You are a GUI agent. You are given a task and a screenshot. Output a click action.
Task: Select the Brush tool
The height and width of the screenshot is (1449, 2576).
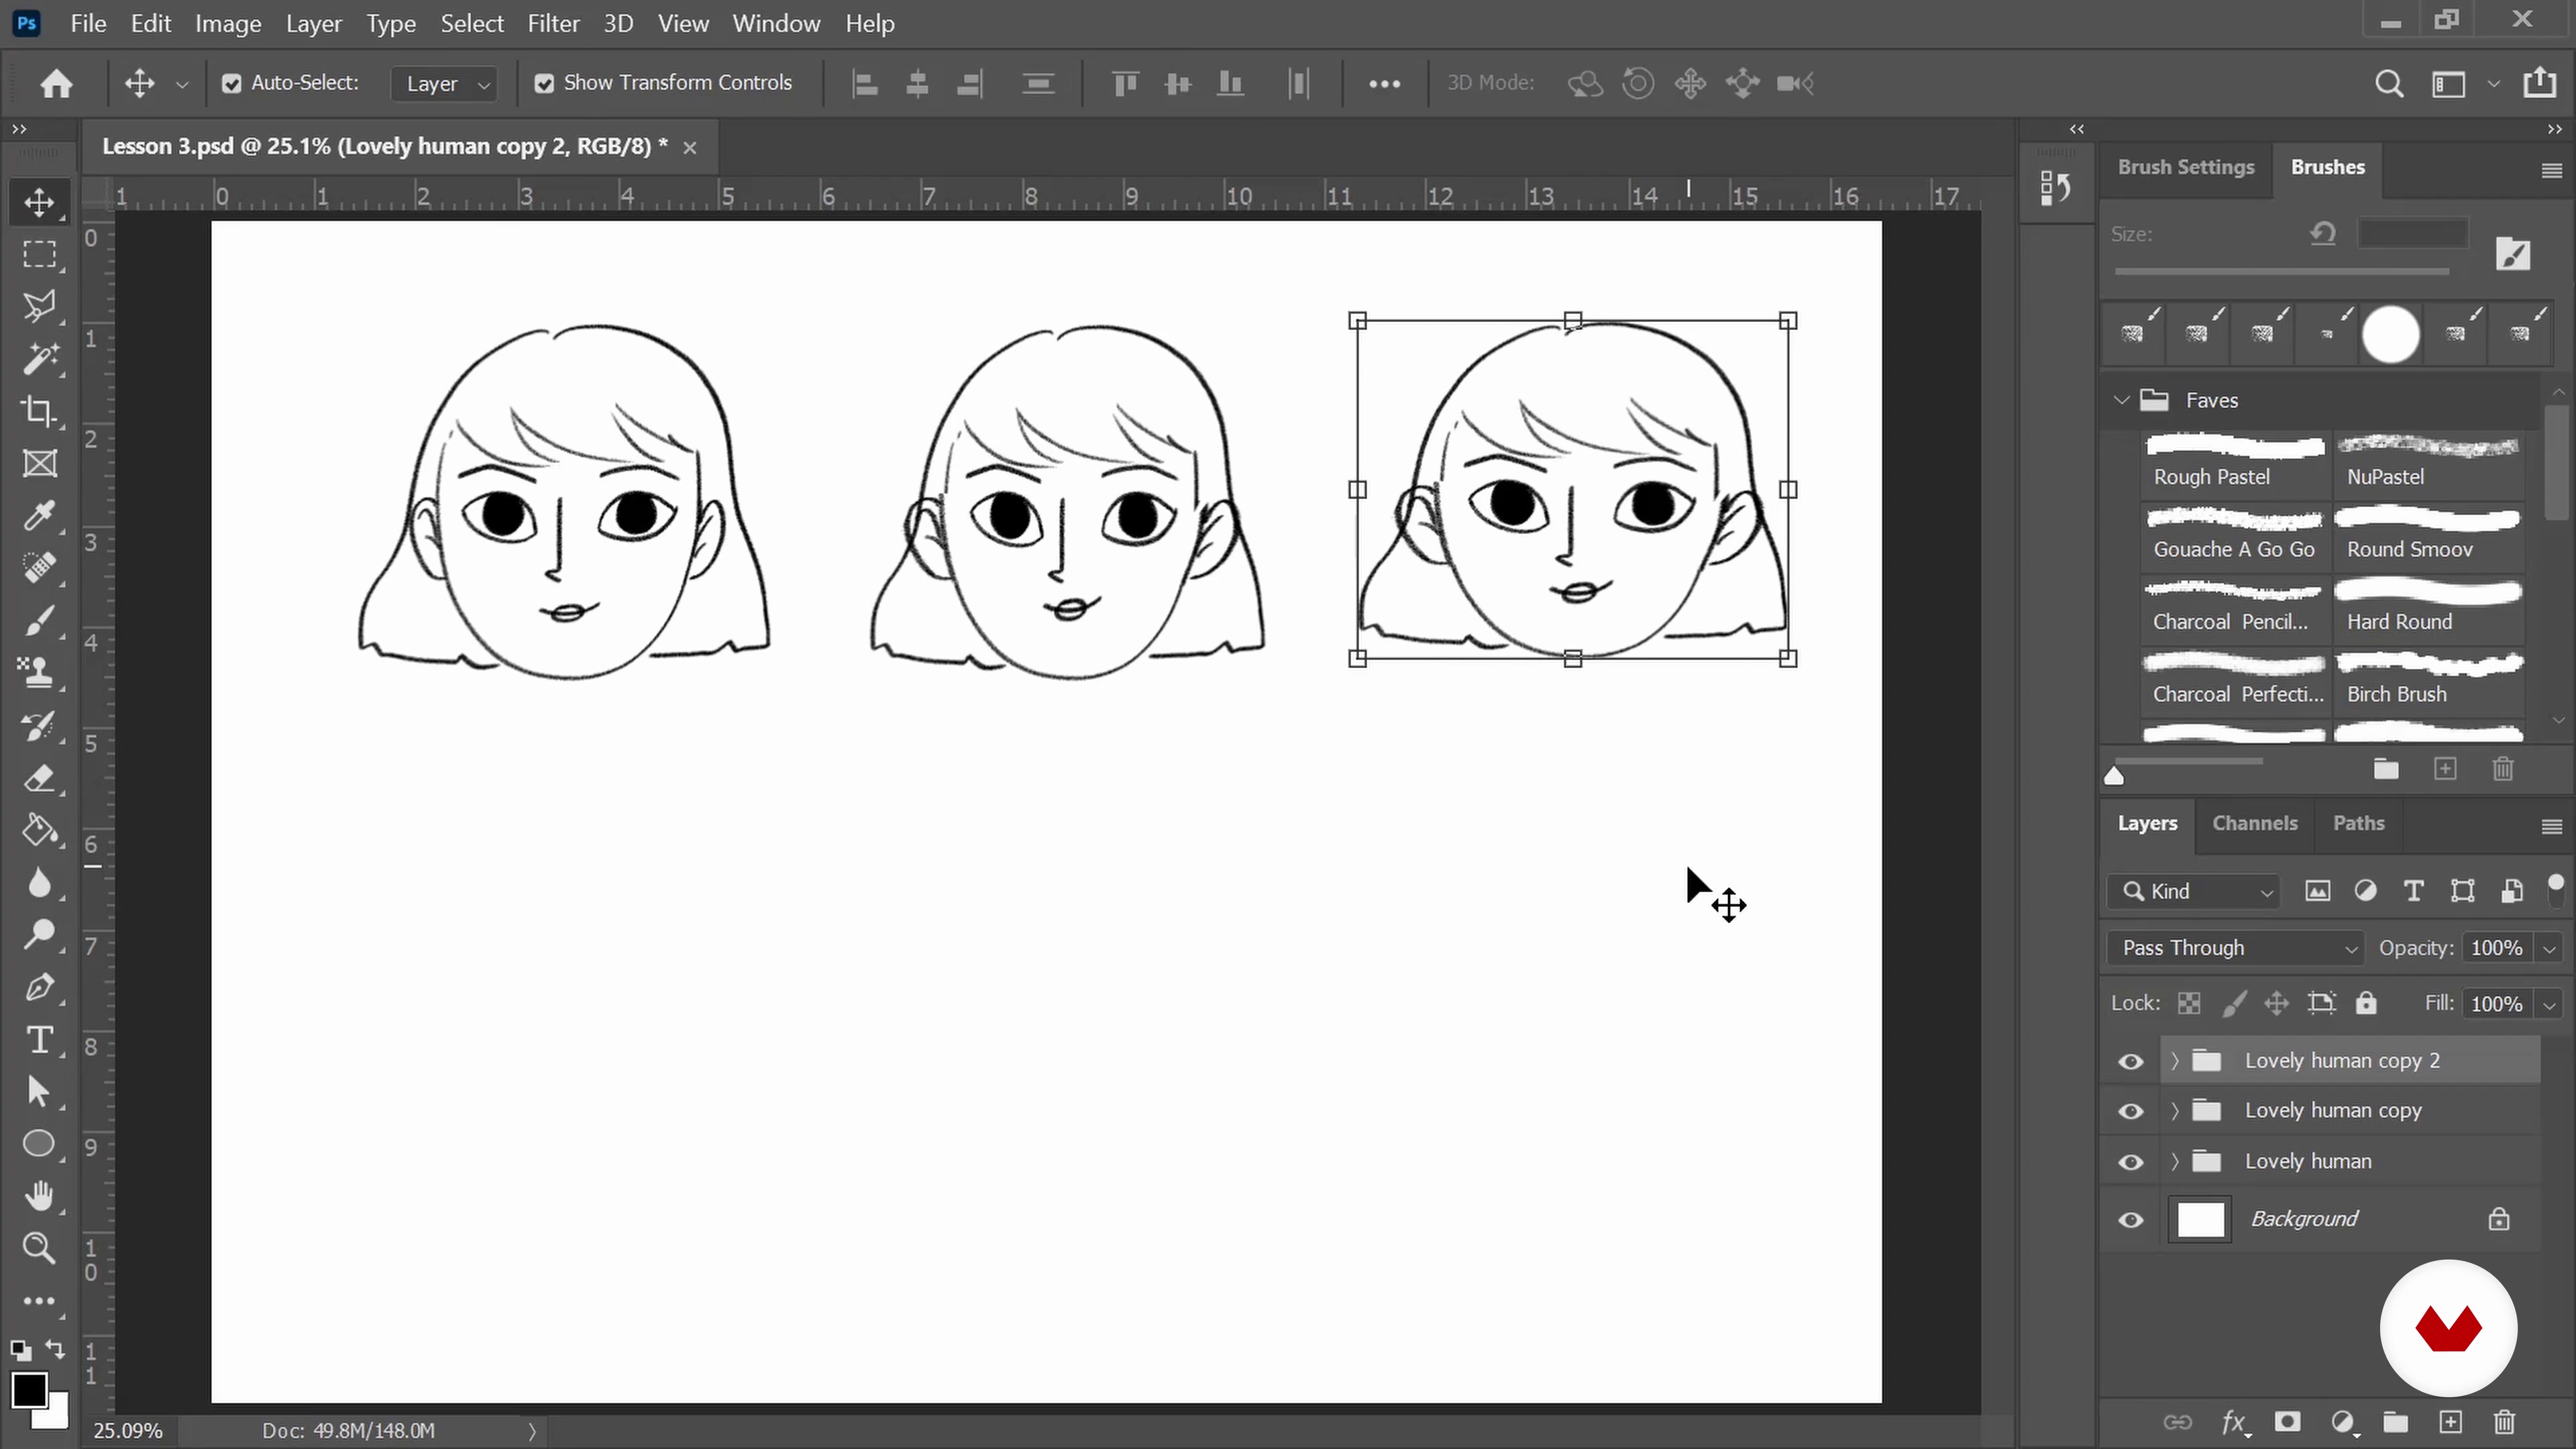(40, 621)
